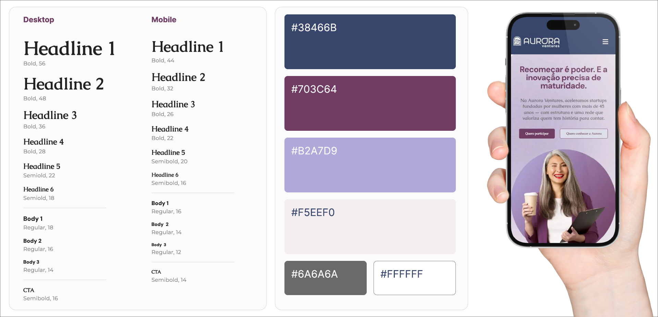The image size is (658, 317).
Task: Click the Mobile typography column heading
Action: 164,20
